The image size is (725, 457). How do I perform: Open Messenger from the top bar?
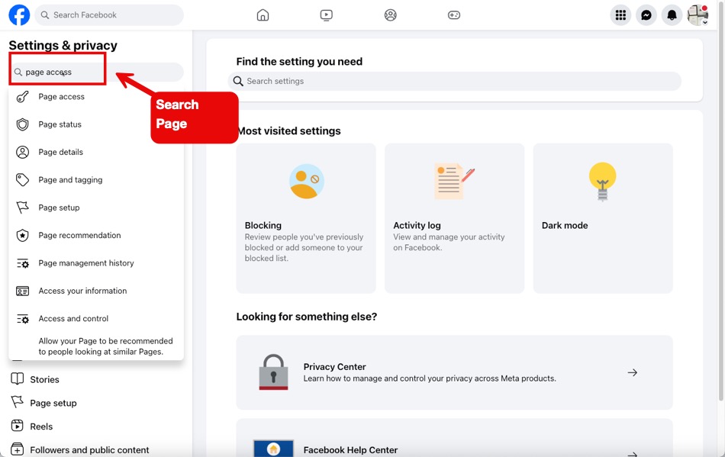pyautogui.click(x=646, y=14)
